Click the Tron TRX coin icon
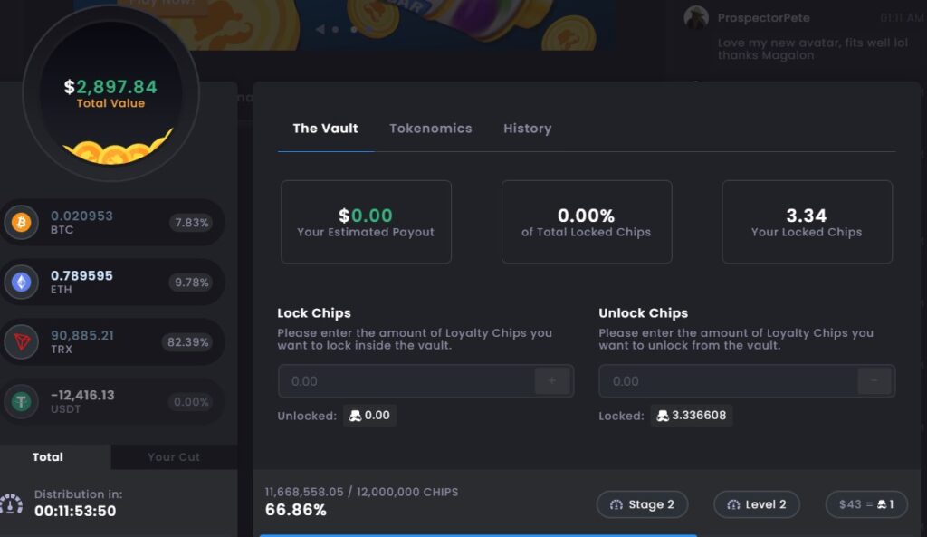Image resolution: width=927 pixels, height=537 pixels. point(22,341)
